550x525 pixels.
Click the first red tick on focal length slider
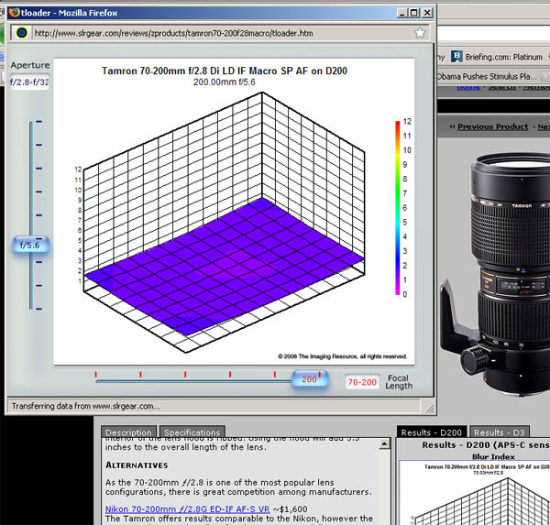click(95, 375)
